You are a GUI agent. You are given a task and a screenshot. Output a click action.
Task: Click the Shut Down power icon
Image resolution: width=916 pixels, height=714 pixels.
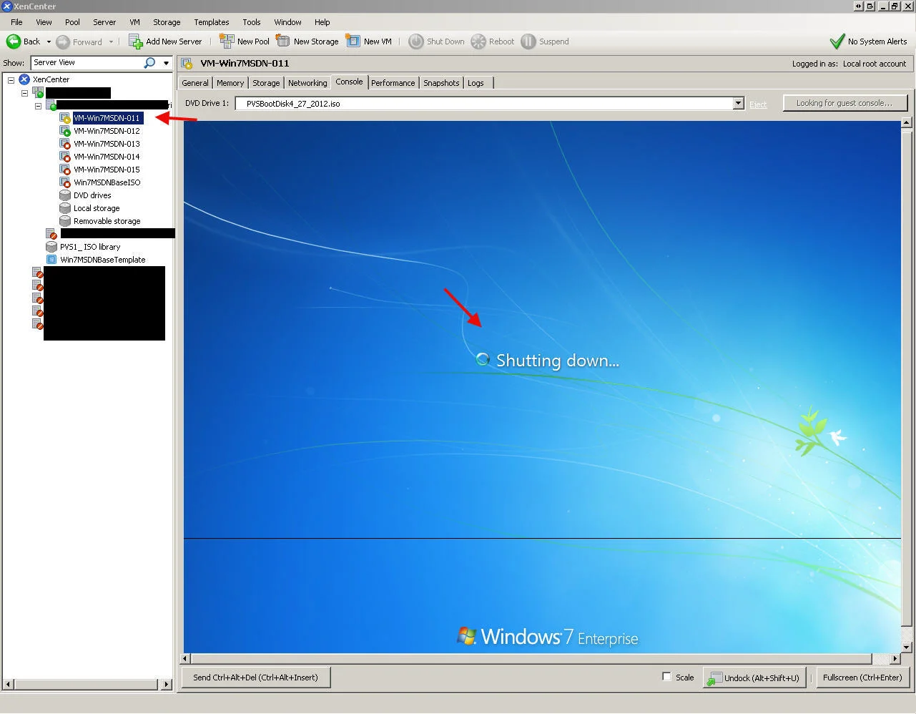pyautogui.click(x=416, y=41)
